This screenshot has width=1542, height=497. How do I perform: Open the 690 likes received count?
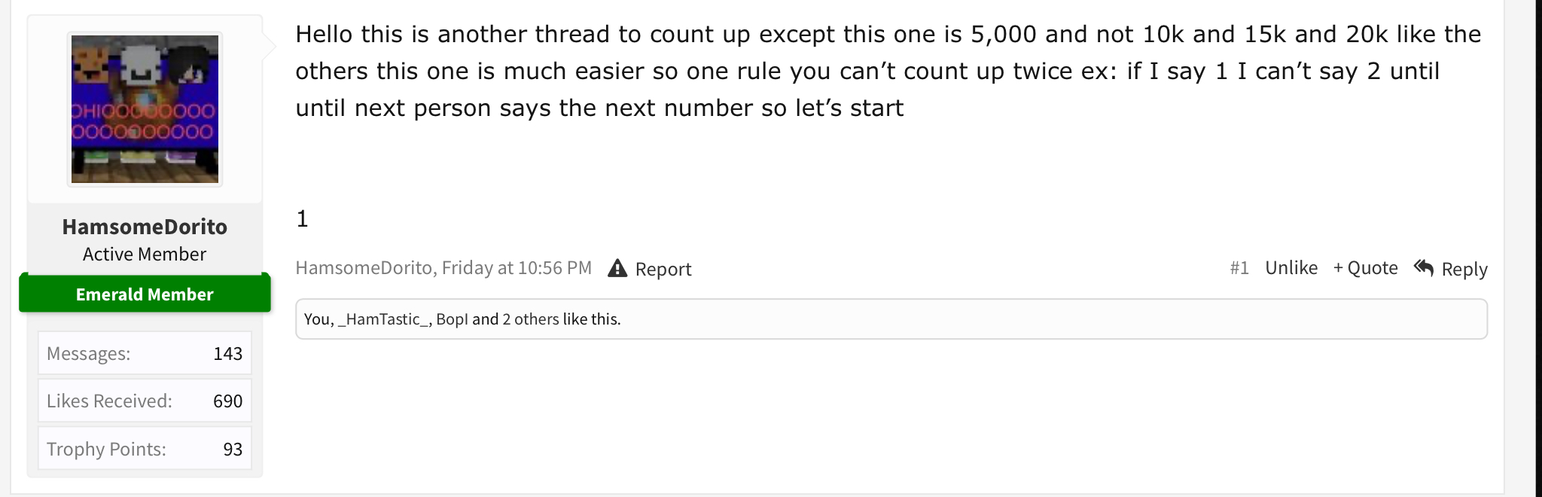tap(227, 401)
